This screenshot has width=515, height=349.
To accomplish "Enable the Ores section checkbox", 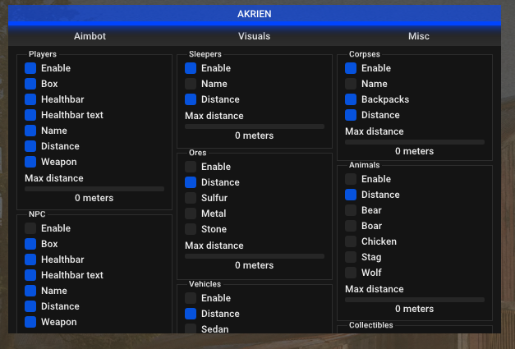I will [x=191, y=167].
